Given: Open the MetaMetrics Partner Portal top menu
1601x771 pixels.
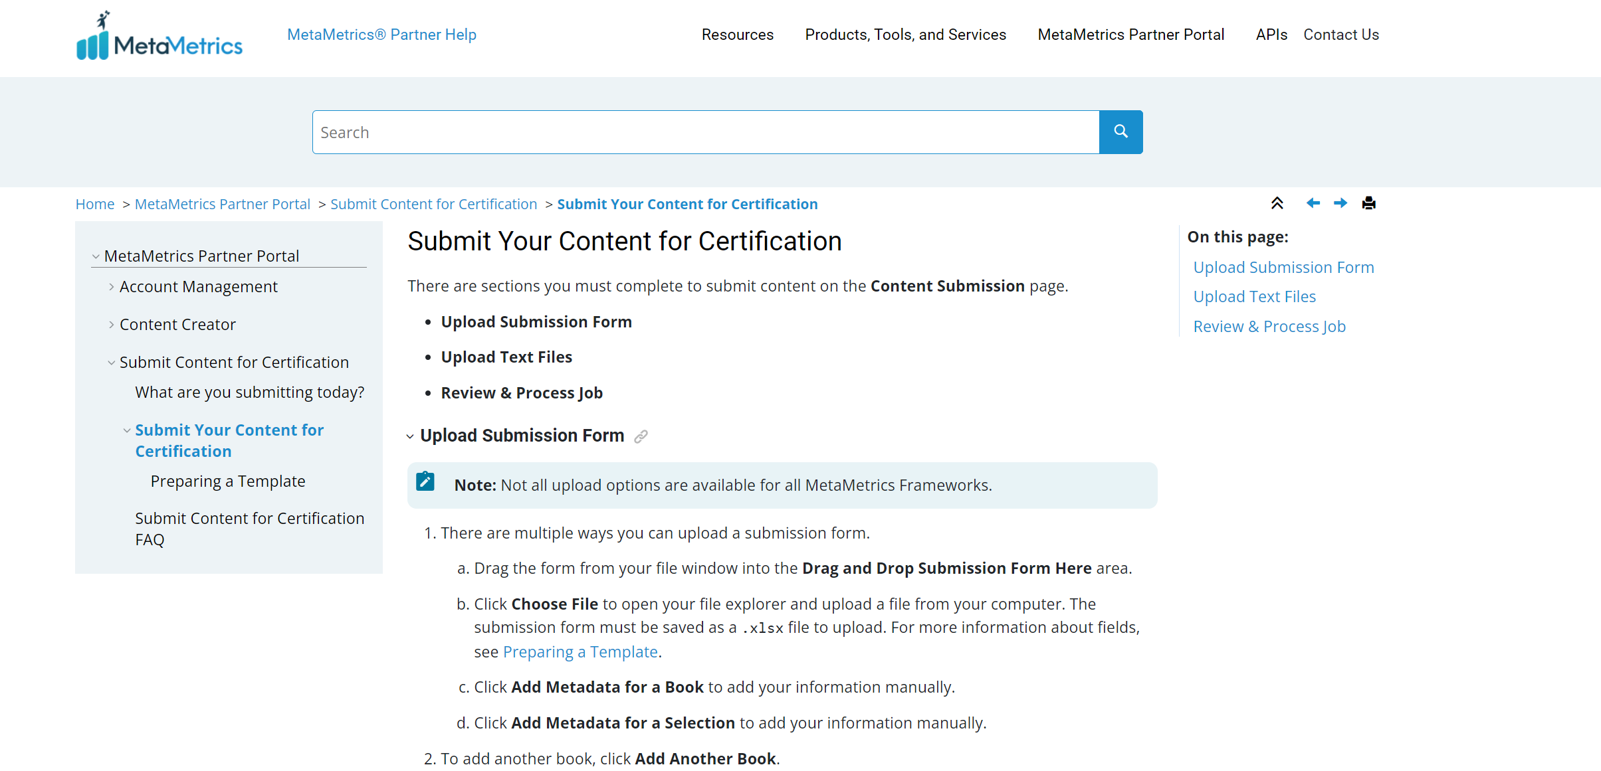Looking at the screenshot, I should [x=1130, y=35].
